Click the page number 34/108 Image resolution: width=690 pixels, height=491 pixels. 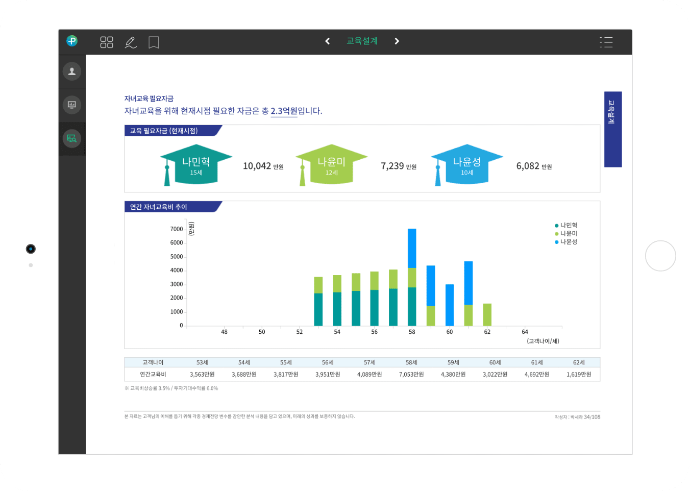(x=592, y=417)
